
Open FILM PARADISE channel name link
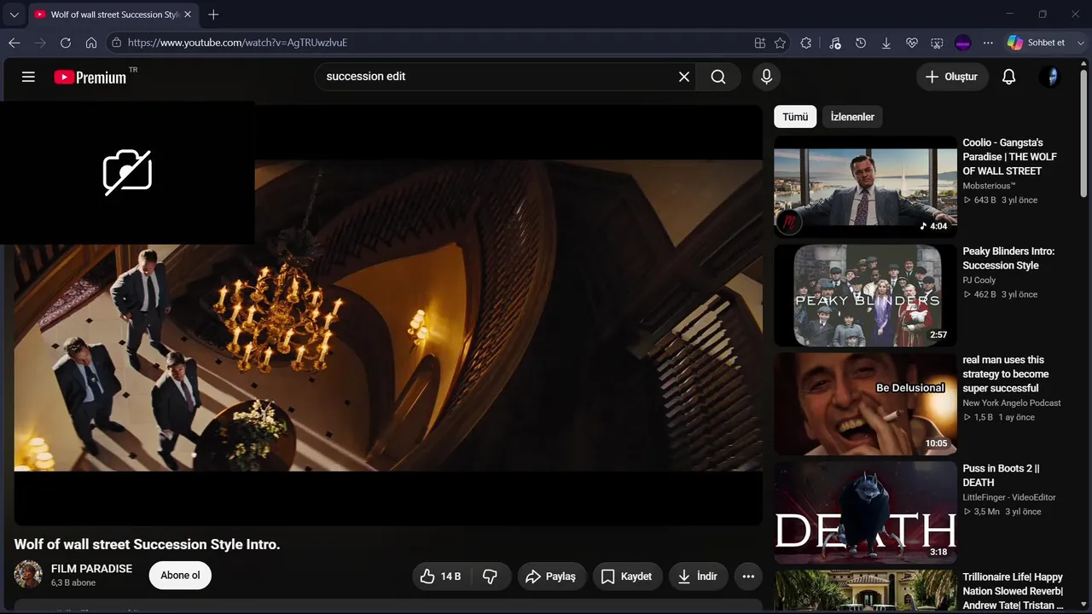[91, 569]
